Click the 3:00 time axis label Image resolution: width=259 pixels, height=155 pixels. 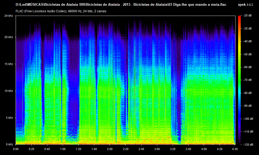pos(157,149)
